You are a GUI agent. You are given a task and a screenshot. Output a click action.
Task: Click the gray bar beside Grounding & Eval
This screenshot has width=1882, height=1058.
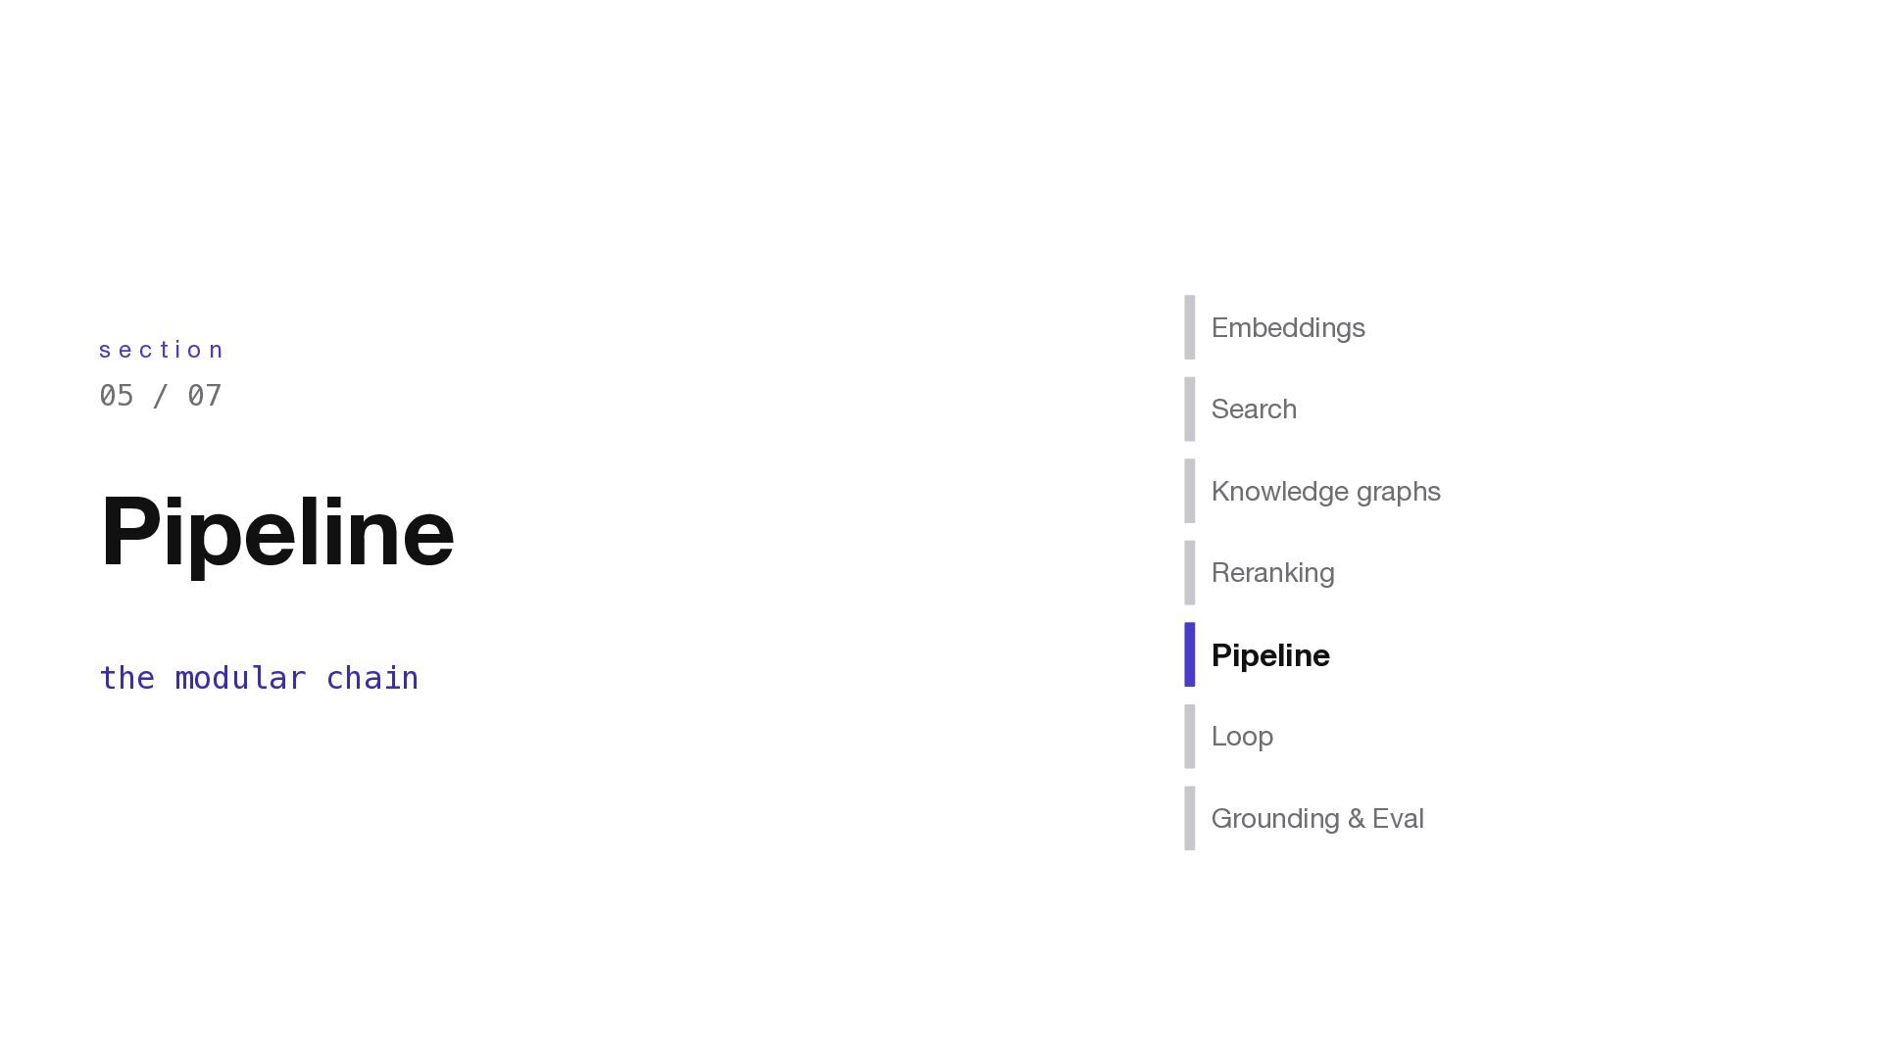click(1190, 819)
